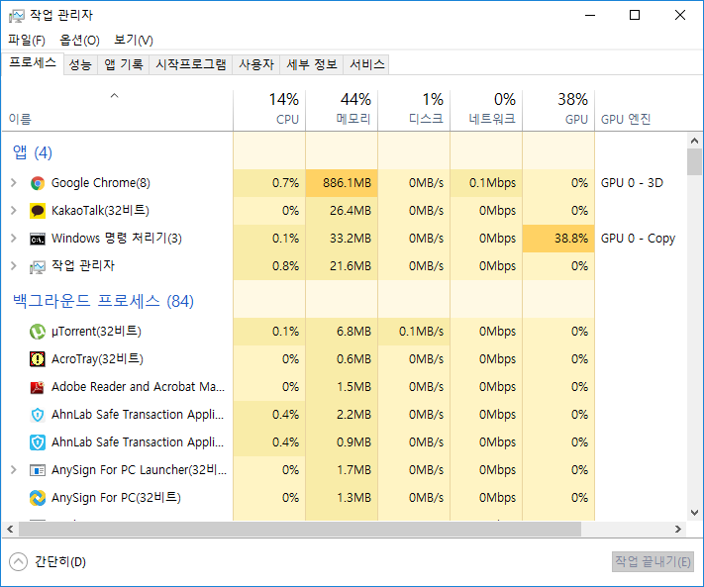Select the KakaoTalk(32비트) row
Viewport: 704px width, 587px height.
click(x=344, y=211)
